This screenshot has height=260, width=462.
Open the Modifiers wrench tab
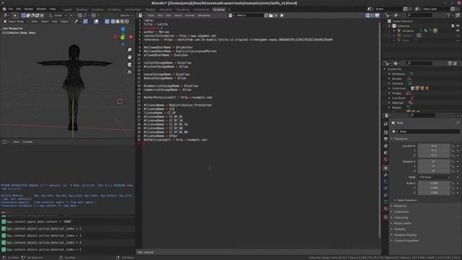[385, 175]
